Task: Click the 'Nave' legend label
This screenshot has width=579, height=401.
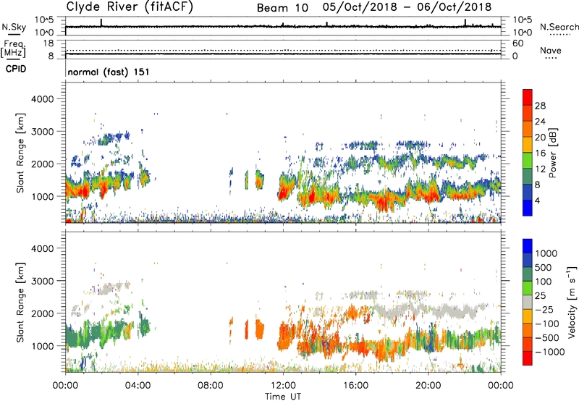Action: click(551, 51)
